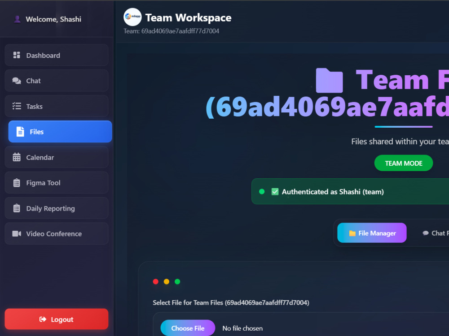
Task: Click the Team Workspace heading
Action: pos(189,18)
